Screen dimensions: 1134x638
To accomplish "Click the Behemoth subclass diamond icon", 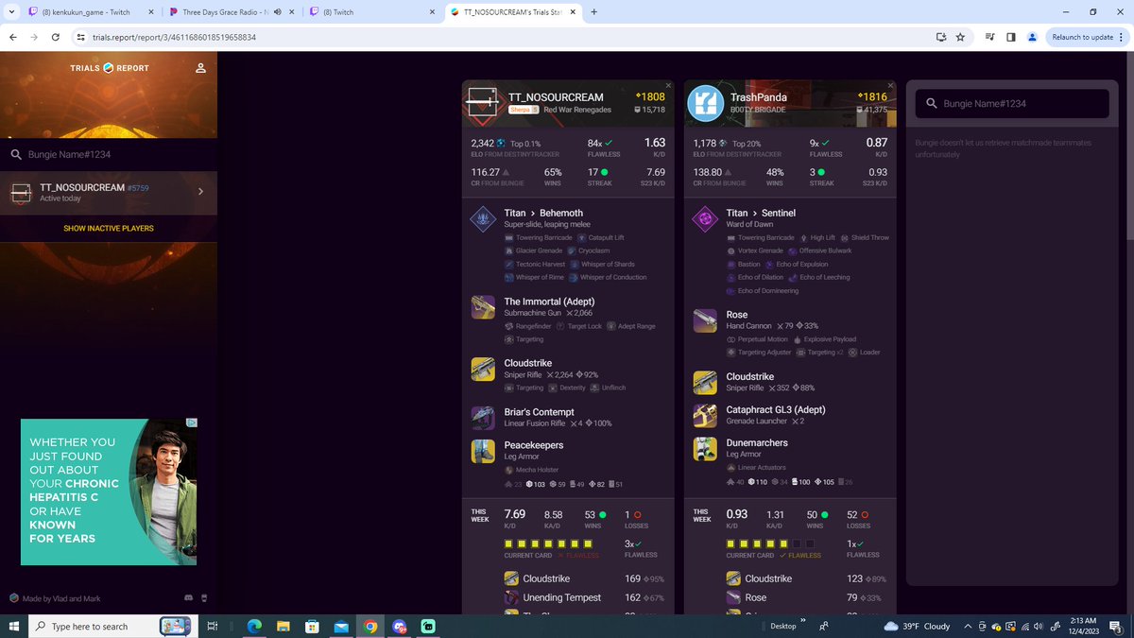I will [483, 219].
